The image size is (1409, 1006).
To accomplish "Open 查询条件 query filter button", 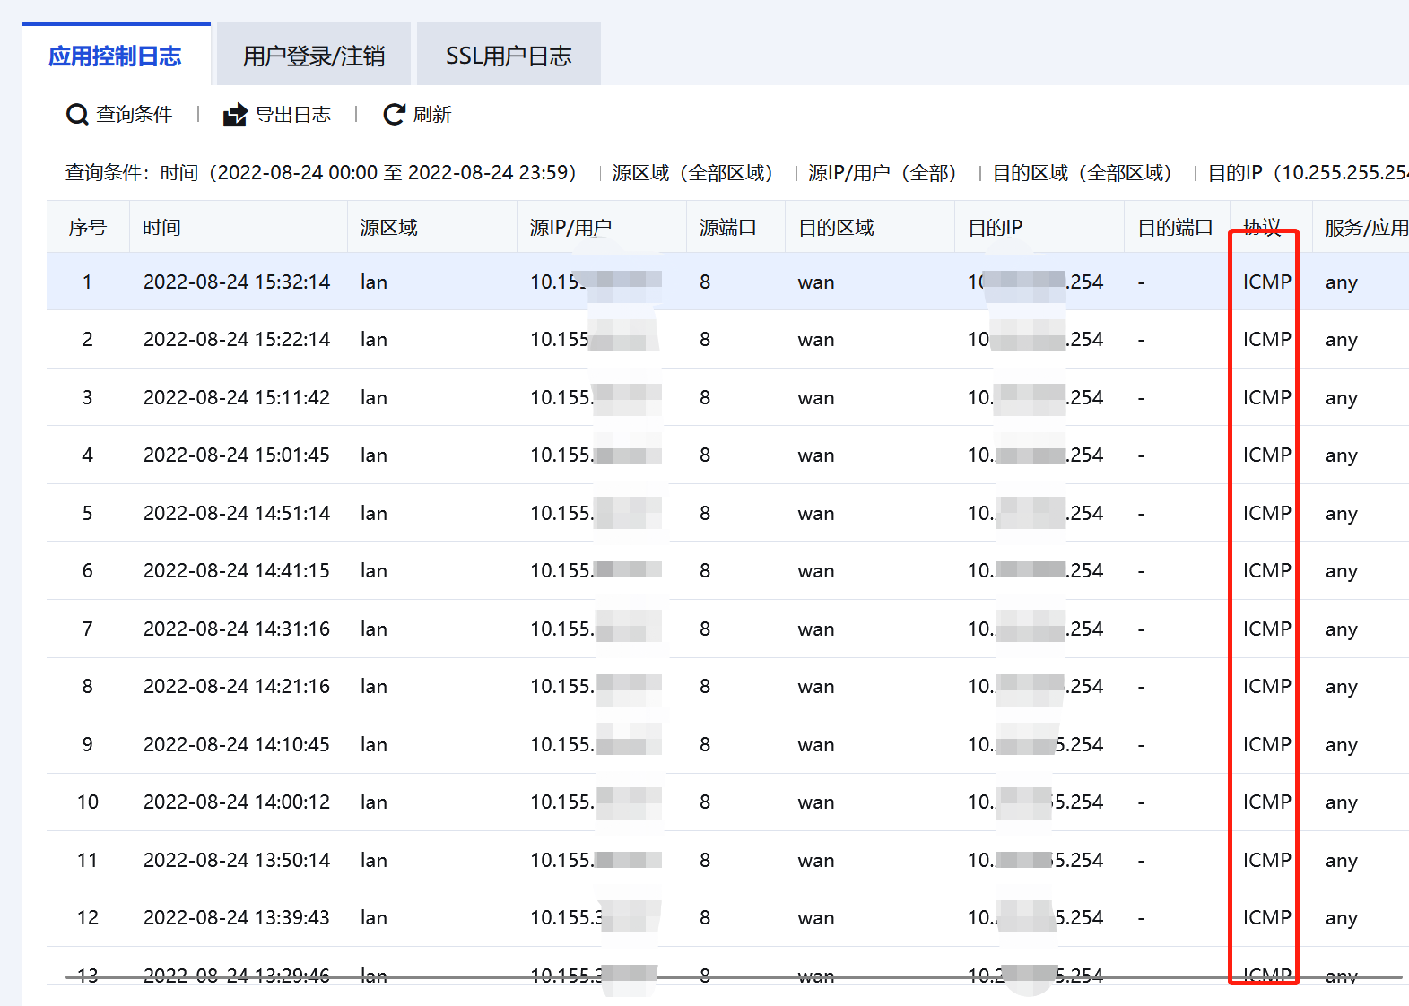I will pos(134,115).
